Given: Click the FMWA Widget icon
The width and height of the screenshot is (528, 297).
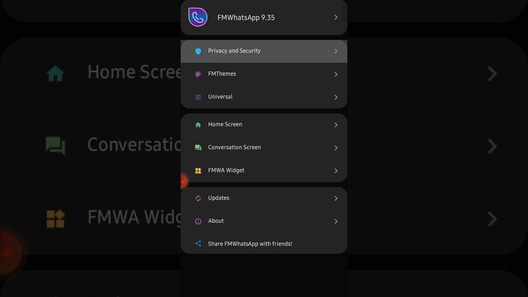Looking at the screenshot, I should [198, 170].
